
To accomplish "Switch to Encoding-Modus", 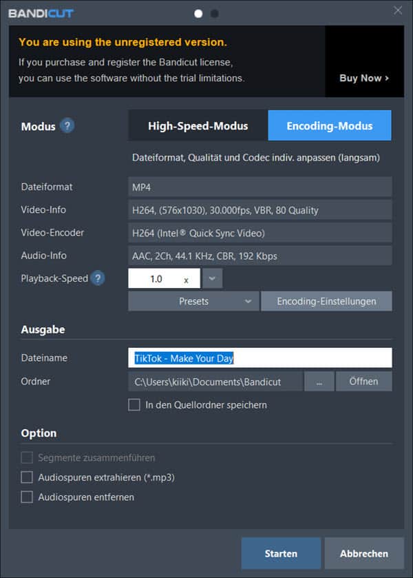I will coord(330,125).
